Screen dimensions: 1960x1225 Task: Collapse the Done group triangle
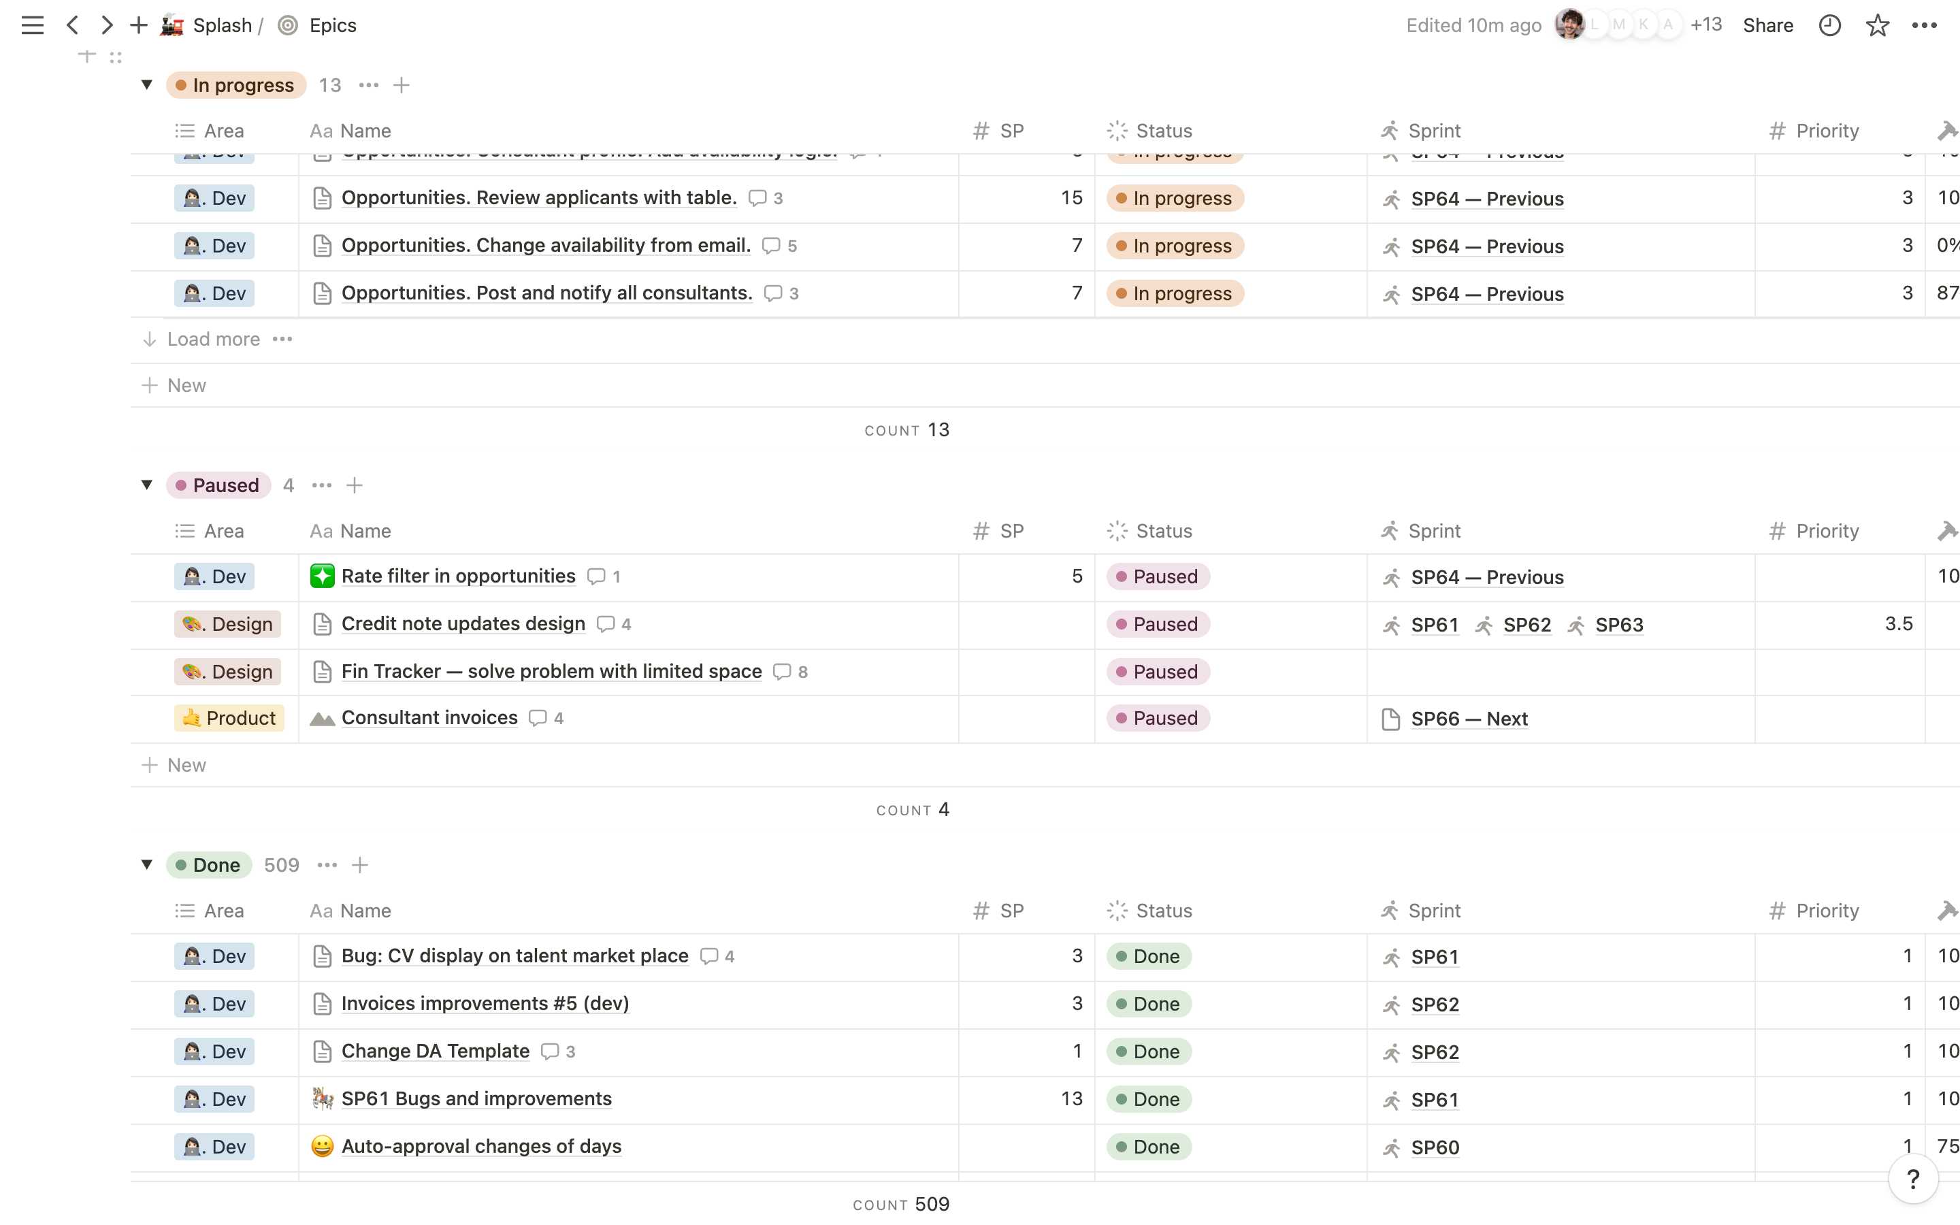[146, 864]
